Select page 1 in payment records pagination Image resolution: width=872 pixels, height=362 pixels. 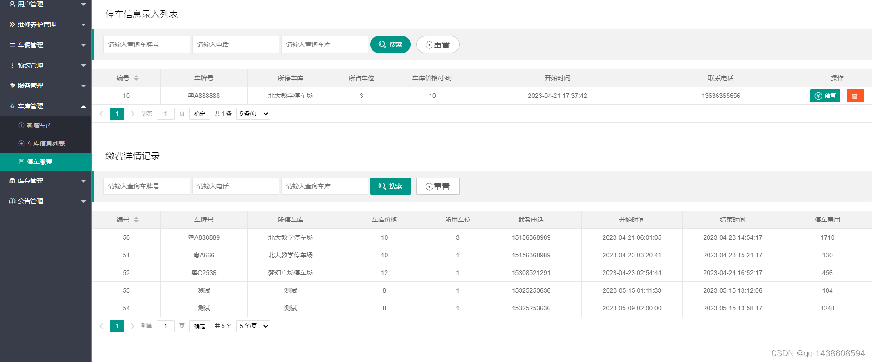(117, 326)
